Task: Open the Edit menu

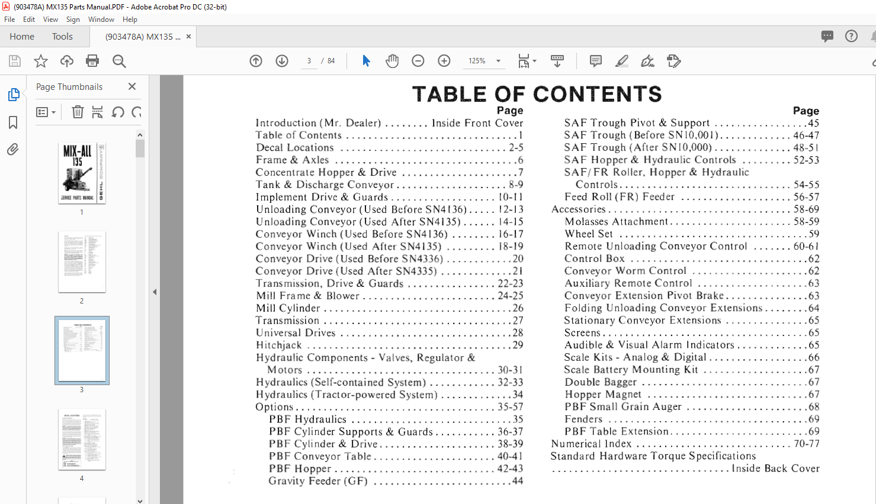Action: pos(29,20)
